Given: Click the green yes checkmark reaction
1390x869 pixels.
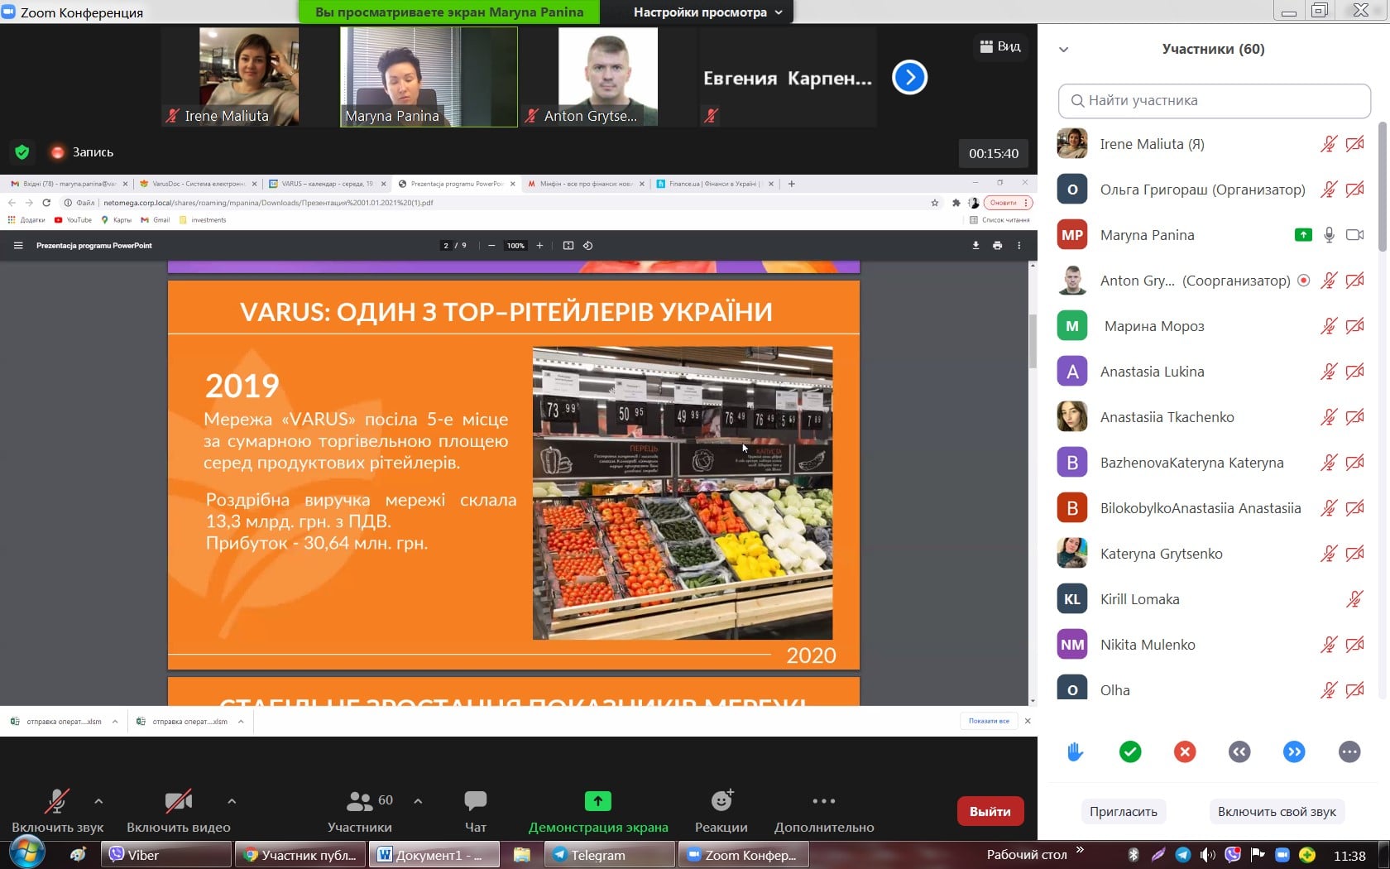Looking at the screenshot, I should point(1130,751).
